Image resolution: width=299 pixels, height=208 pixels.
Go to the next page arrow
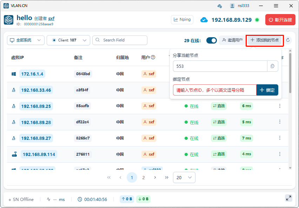pyautogui.click(x=155, y=177)
